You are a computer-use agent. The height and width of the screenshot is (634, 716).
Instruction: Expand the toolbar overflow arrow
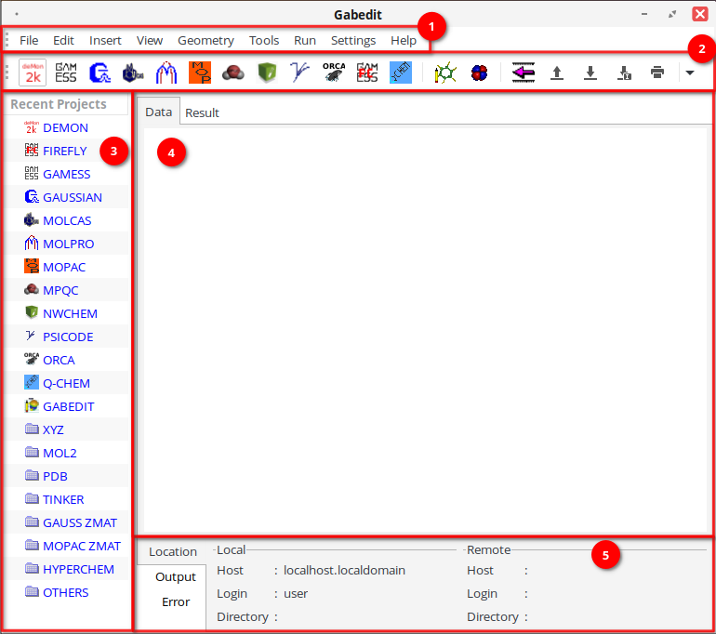pos(690,73)
